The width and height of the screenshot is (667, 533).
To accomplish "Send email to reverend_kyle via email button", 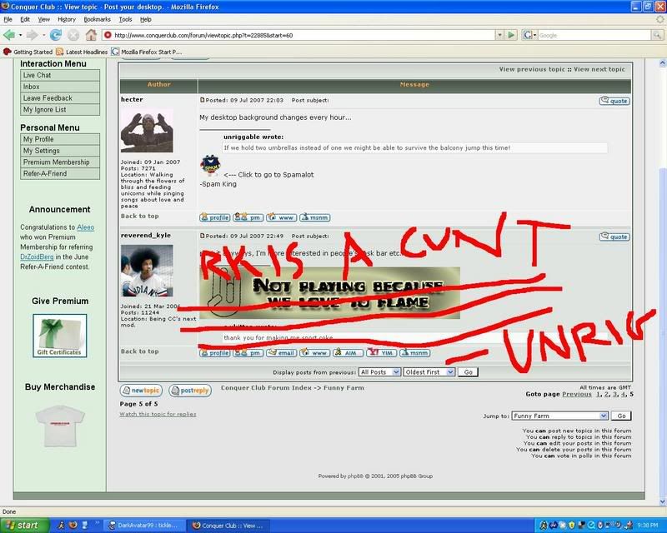I will [283, 353].
